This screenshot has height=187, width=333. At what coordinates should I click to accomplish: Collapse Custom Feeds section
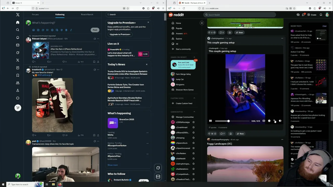194,98
